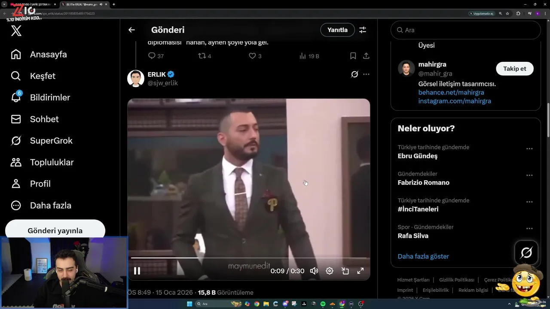Open Fabrizio Romano trend
The image size is (550, 309).
click(424, 182)
